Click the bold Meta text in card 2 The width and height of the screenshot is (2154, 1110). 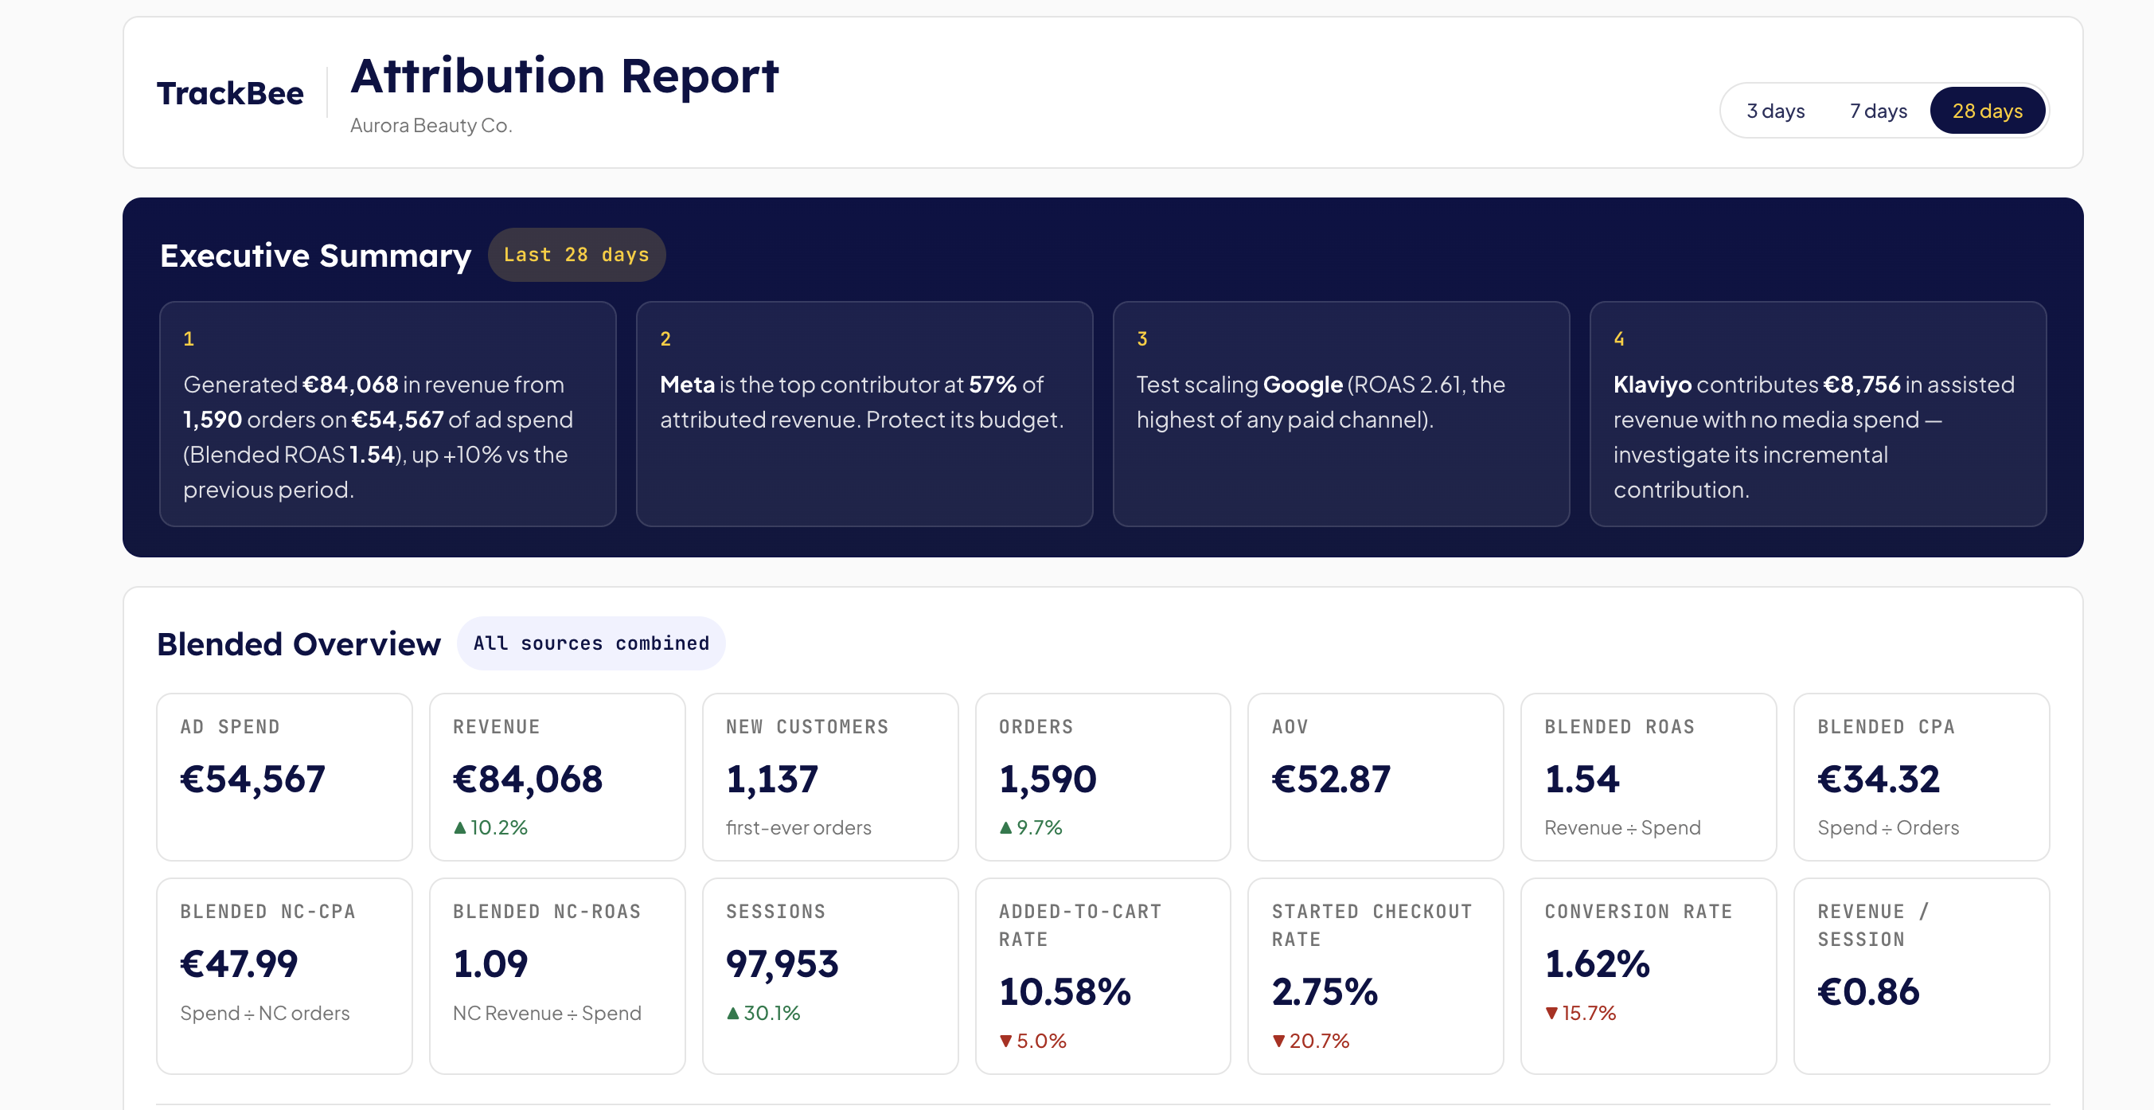(x=687, y=384)
